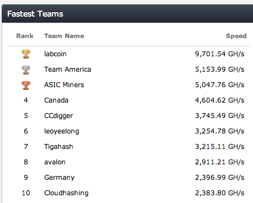Select the Team America team name

67,70
